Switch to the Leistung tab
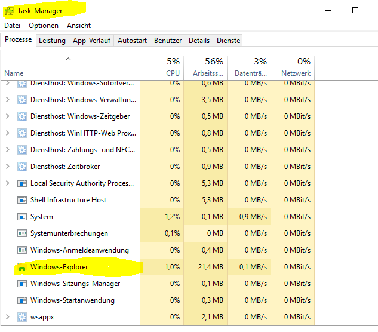This screenshot has width=378, height=332. [53, 41]
